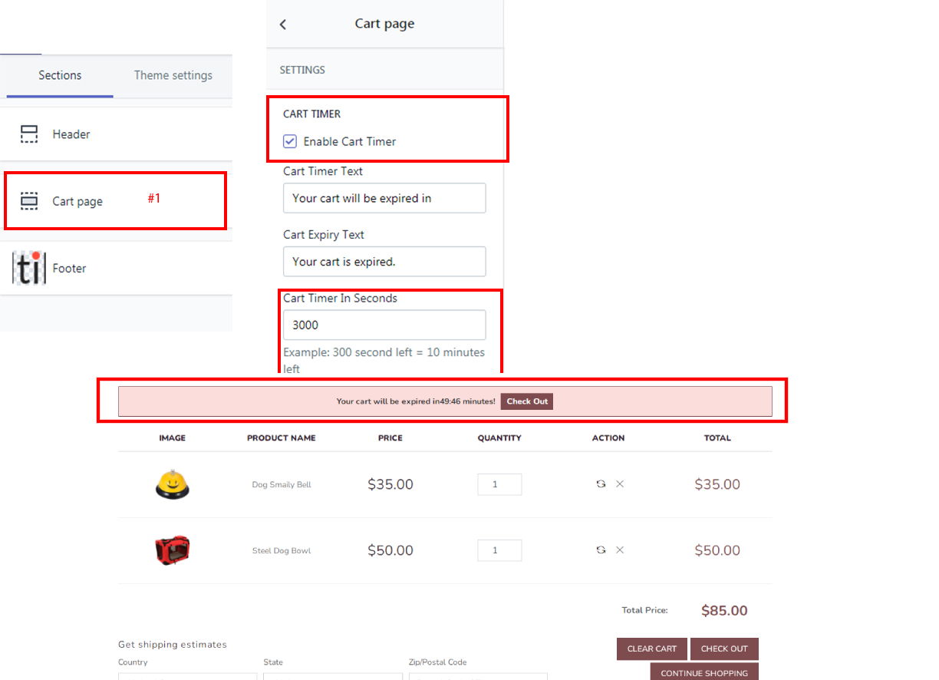Click the Cart Timer In Seconds field
The height and width of the screenshot is (680, 939).
384,325
